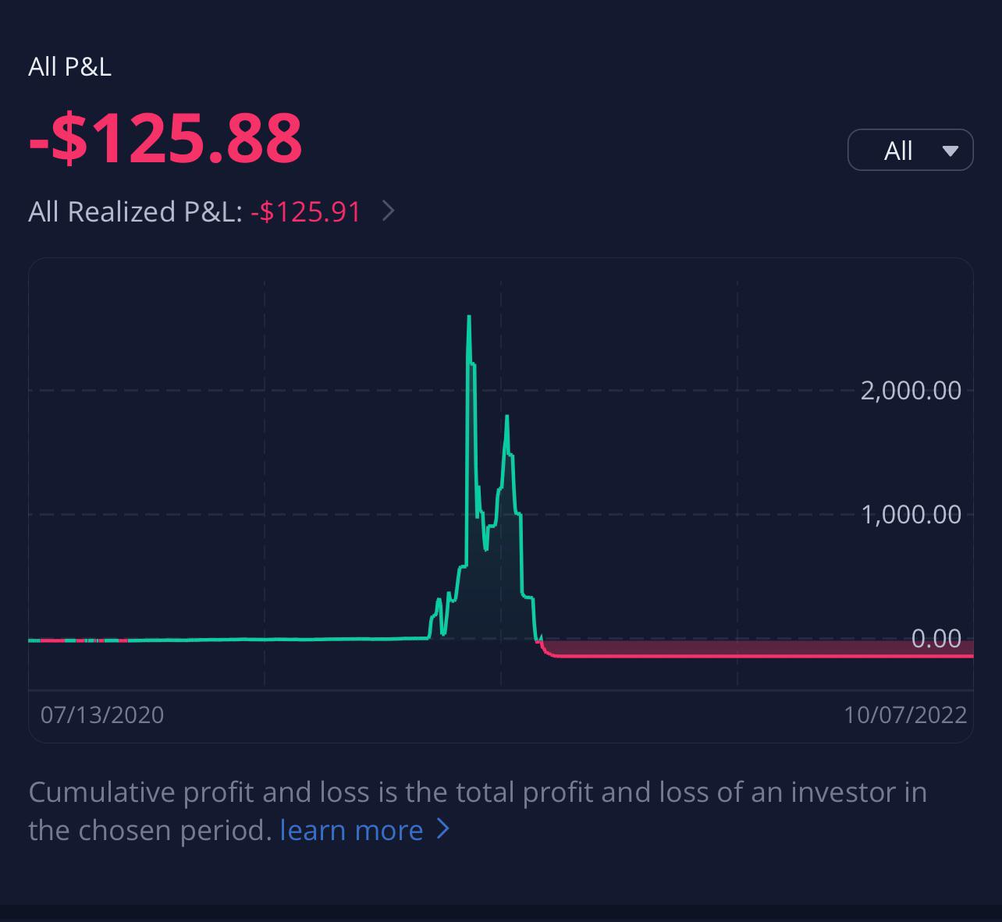This screenshot has width=1002, height=922.
Task: Select the All Realized P&L row
Action: click(194, 211)
